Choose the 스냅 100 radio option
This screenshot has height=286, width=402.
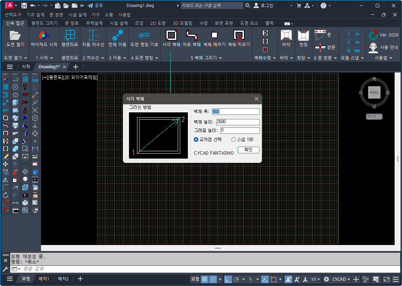click(234, 139)
